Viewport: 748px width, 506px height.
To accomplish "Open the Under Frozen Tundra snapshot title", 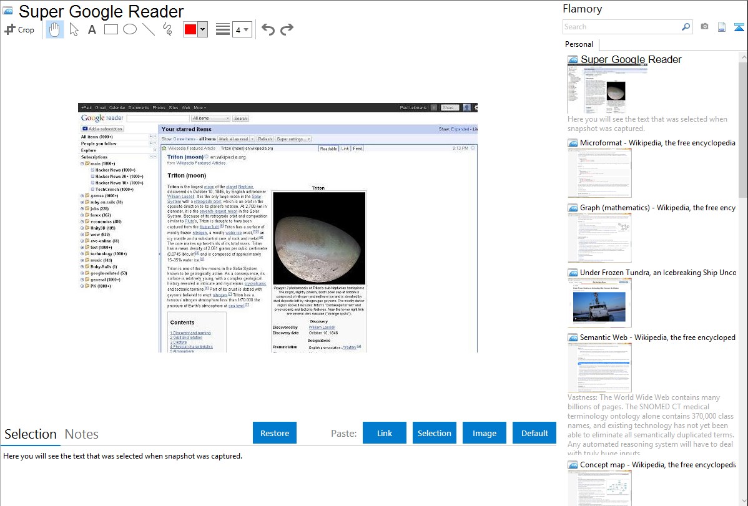I will [x=658, y=273].
